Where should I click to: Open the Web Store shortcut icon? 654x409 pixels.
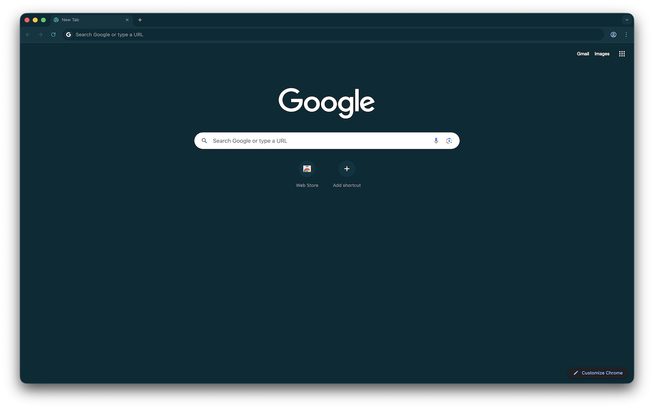coord(307,169)
